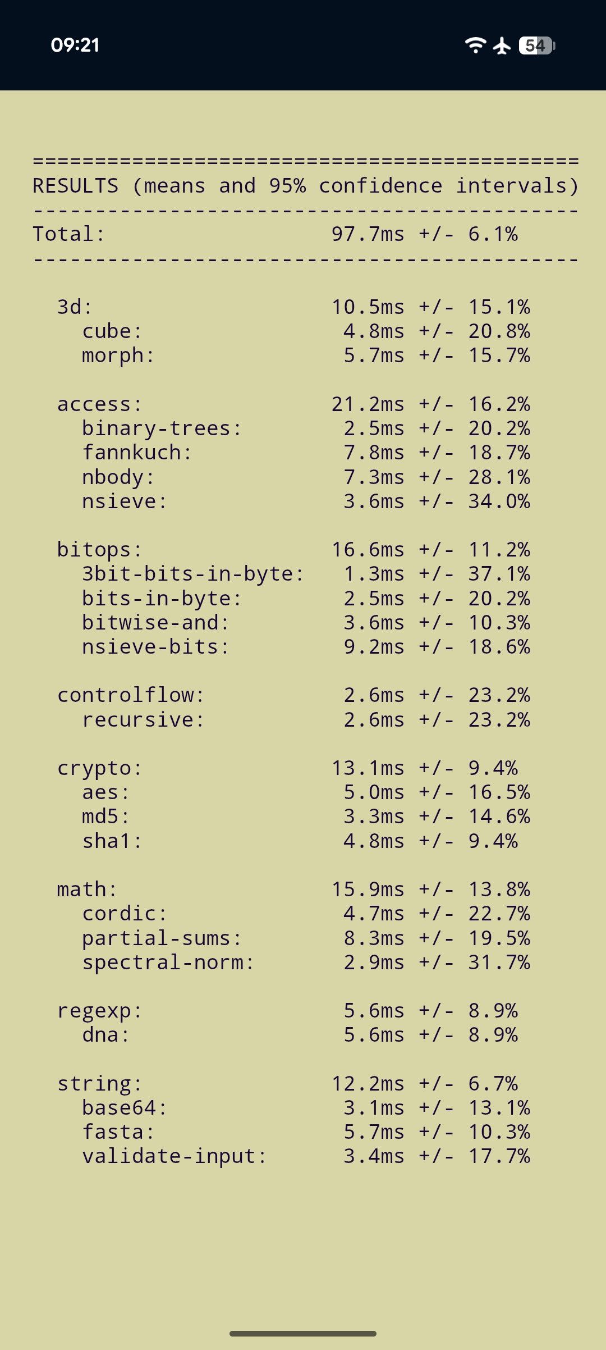The width and height of the screenshot is (606, 1350).
Task: Select the regexp category row
Action: (288, 1011)
